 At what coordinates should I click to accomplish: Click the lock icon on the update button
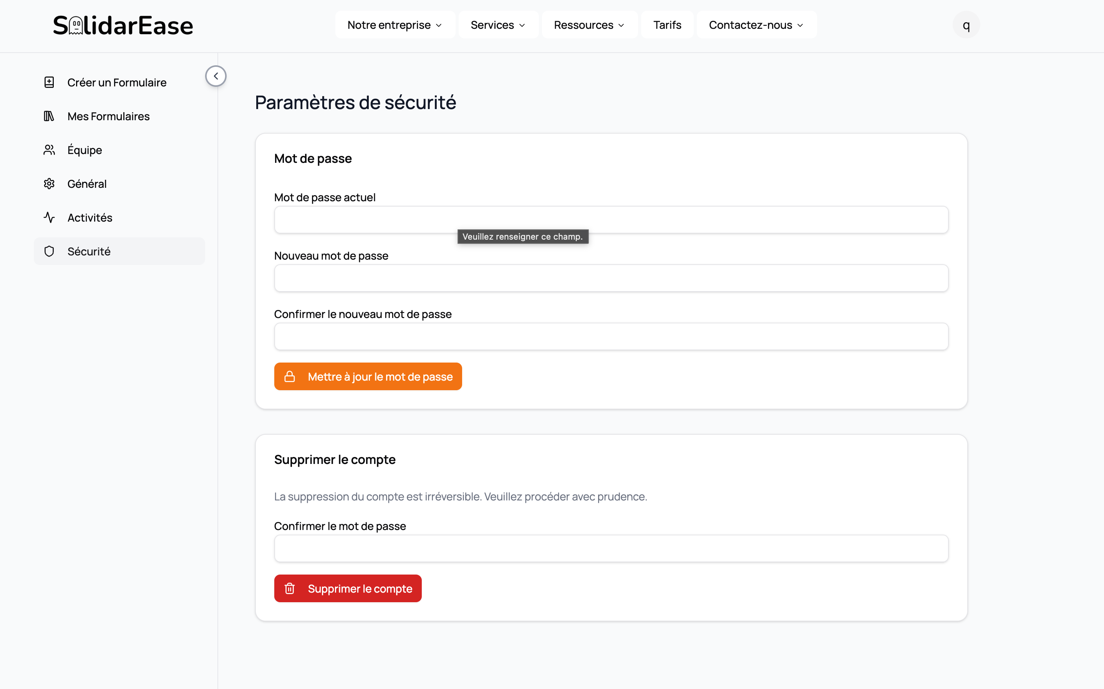click(290, 376)
